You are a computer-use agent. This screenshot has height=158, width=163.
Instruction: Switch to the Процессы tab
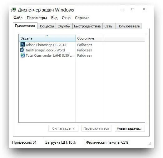point(46,26)
